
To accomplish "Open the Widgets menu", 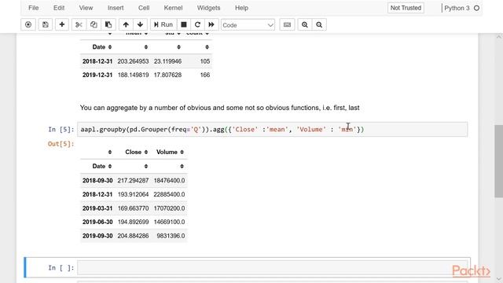I will [208, 8].
